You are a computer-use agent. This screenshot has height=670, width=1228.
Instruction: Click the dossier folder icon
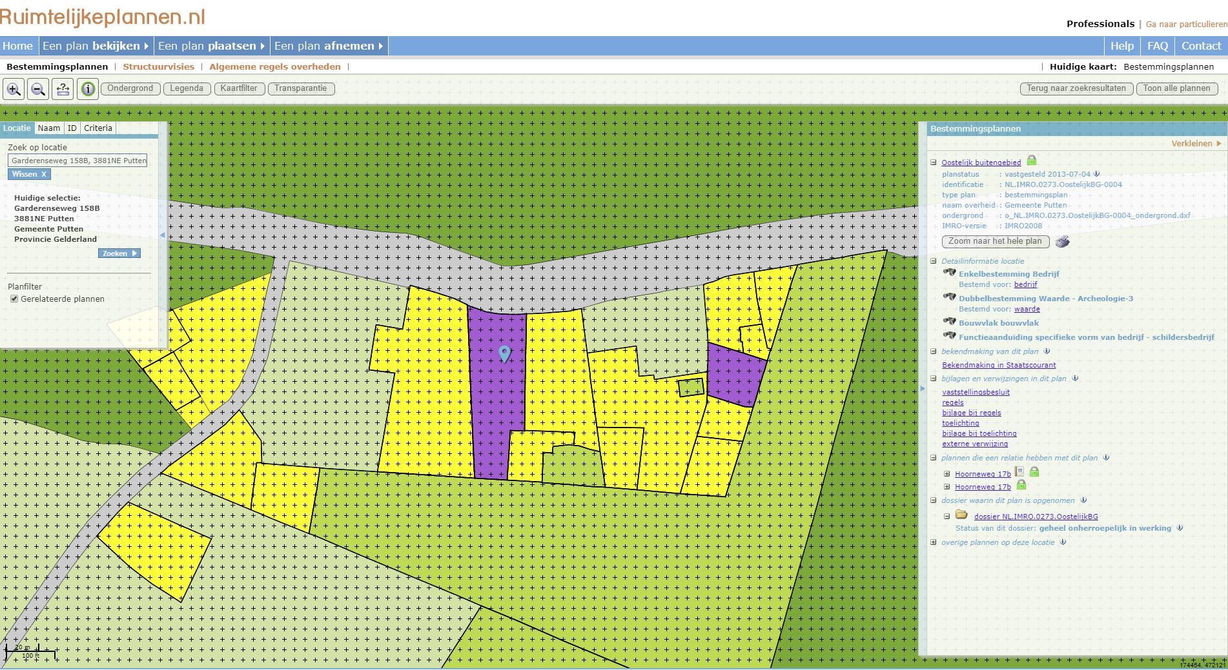961,515
